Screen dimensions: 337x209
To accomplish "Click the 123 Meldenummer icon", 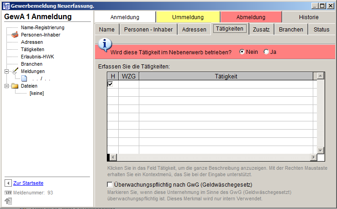I will pyautogui.click(x=8, y=193).
